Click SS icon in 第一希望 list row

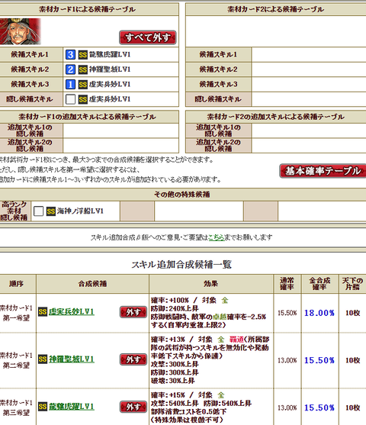coord(43,312)
